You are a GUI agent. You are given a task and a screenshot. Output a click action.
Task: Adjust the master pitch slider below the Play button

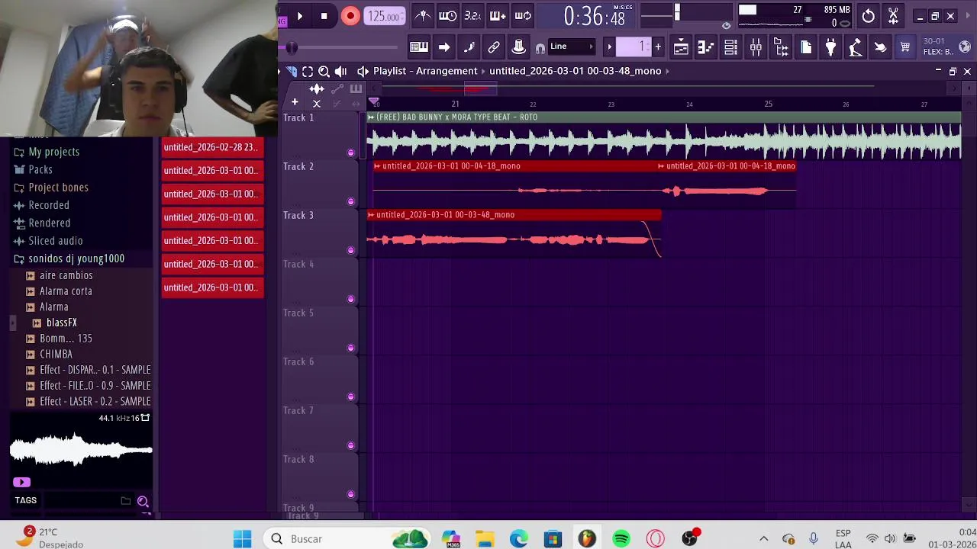click(x=291, y=47)
